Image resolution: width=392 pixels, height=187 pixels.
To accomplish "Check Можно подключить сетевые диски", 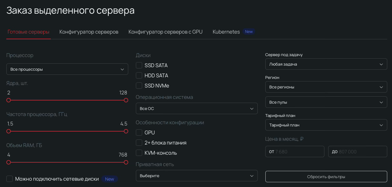I will pyautogui.click(x=10, y=179).
